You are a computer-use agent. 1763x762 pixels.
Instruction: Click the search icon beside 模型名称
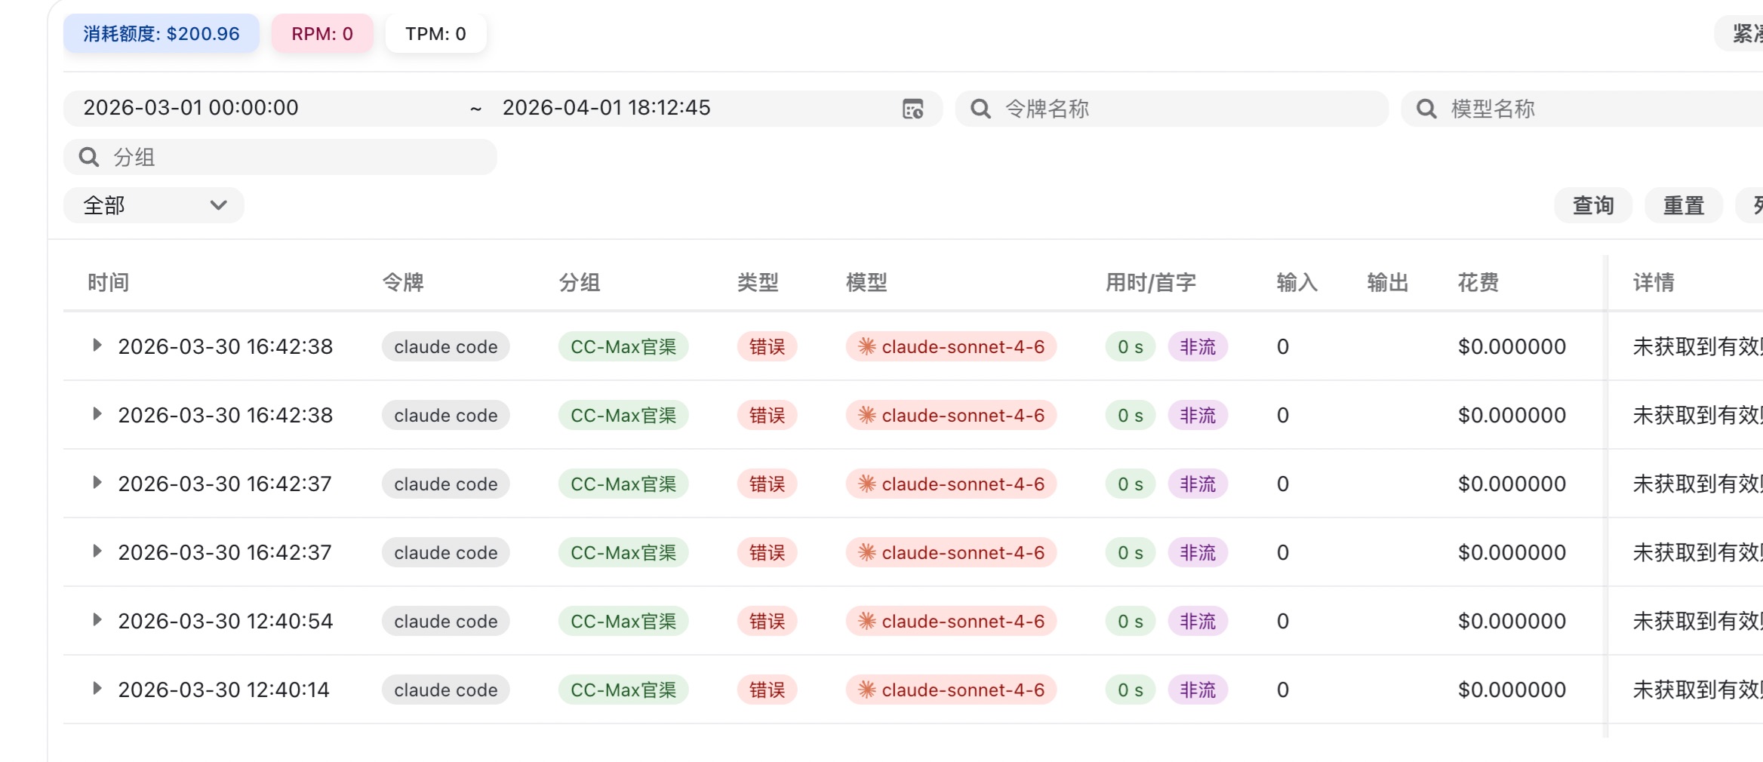click(x=1426, y=109)
